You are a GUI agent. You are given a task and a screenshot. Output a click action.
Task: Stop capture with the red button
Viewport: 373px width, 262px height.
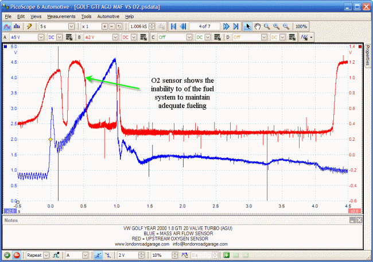point(17,255)
